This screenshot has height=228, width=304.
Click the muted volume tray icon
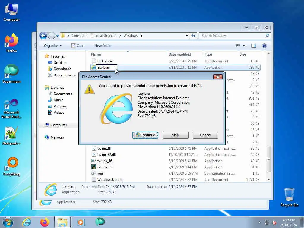coord(274,223)
